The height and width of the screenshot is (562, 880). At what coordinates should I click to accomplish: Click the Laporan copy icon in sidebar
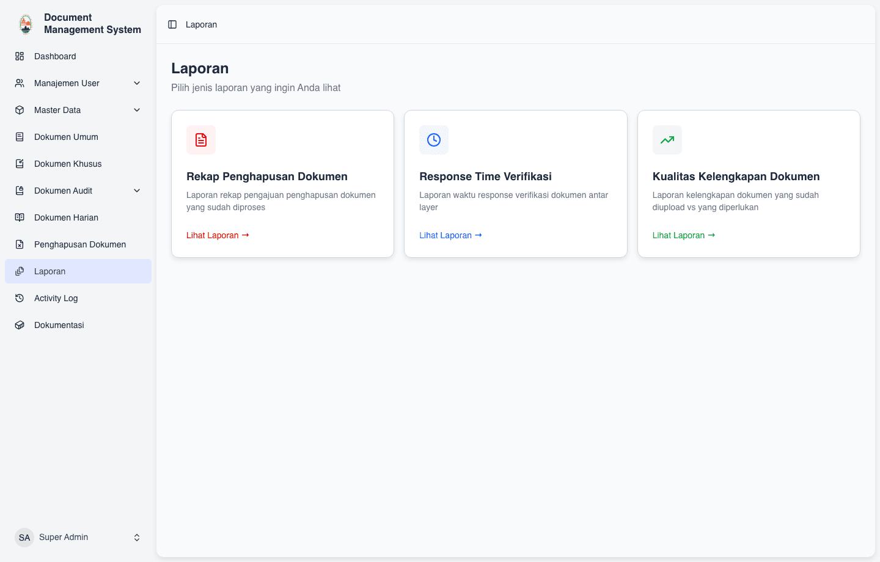click(x=20, y=271)
